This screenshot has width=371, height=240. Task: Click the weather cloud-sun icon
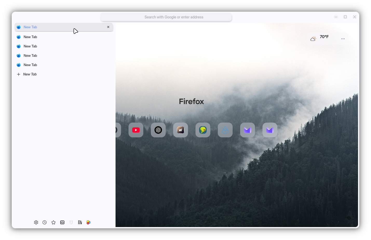[x=313, y=39]
